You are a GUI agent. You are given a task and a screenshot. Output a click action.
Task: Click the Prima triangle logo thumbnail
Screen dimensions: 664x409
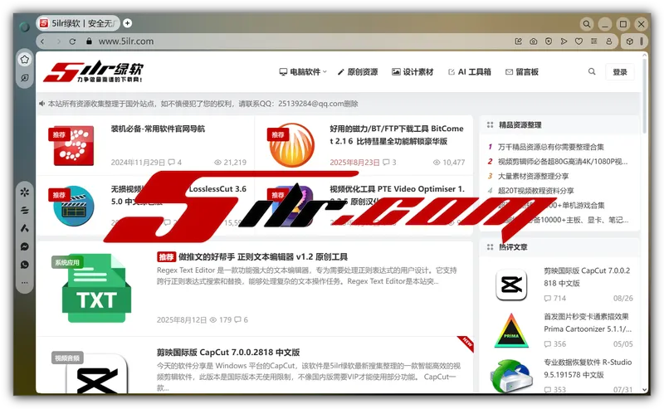(511, 331)
